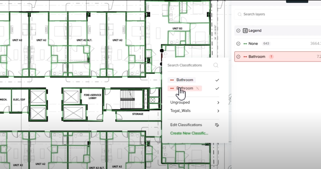Toggle the Legend check circle
Image resolution: width=321 pixels, height=169 pixels.
pos(238,31)
